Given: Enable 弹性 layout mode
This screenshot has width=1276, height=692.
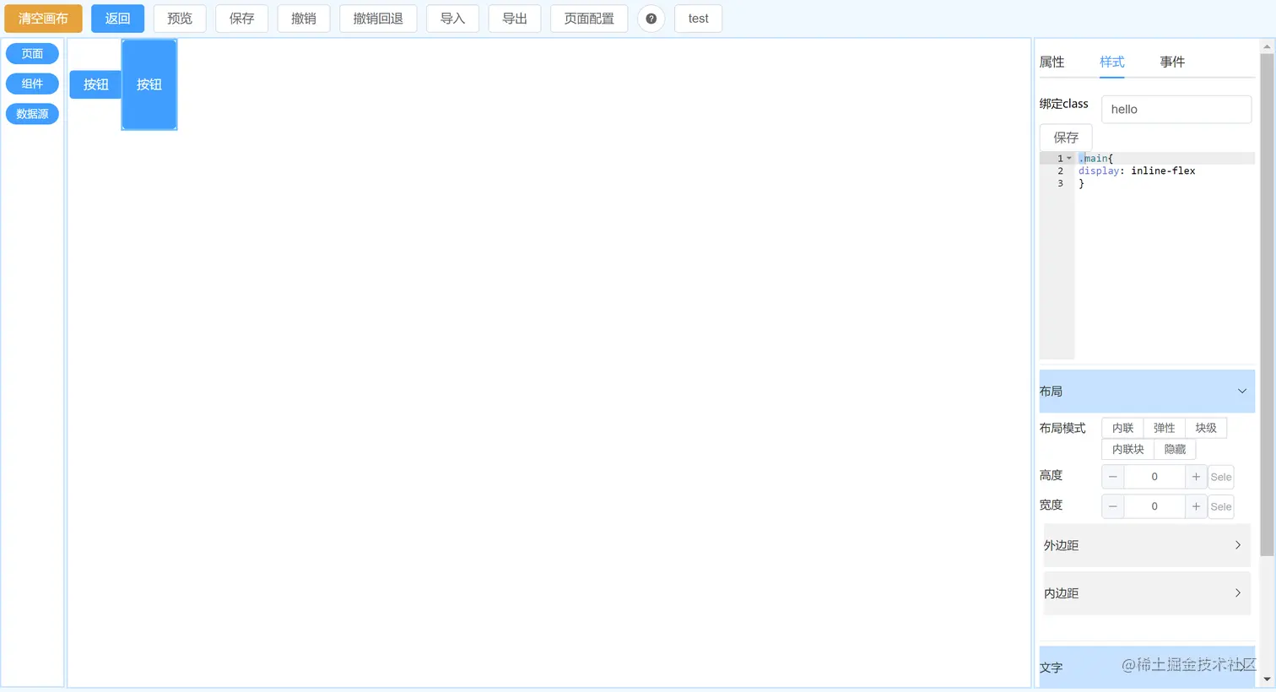Looking at the screenshot, I should pyautogui.click(x=1164, y=428).
